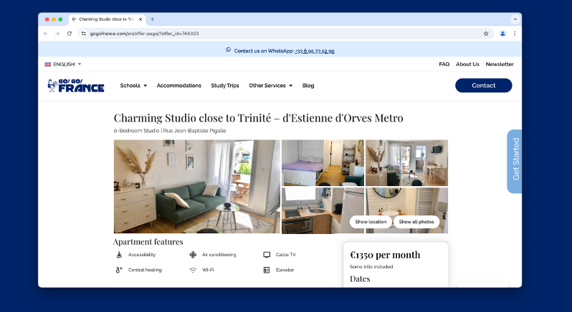
Task: Open the large living room photo
Action: (x=196, y=186)
